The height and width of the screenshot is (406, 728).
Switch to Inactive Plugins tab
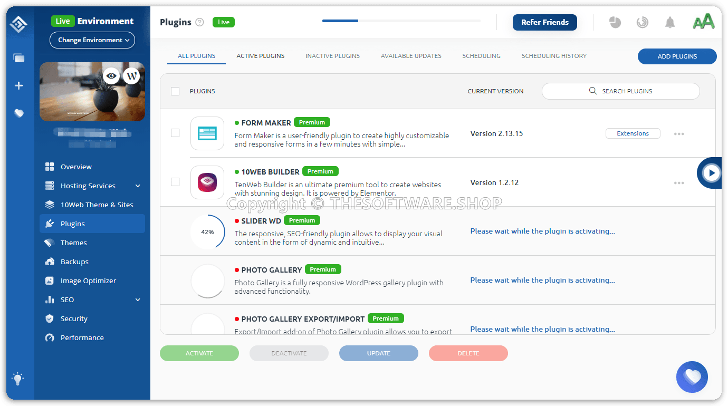click(x=333, y=56)
